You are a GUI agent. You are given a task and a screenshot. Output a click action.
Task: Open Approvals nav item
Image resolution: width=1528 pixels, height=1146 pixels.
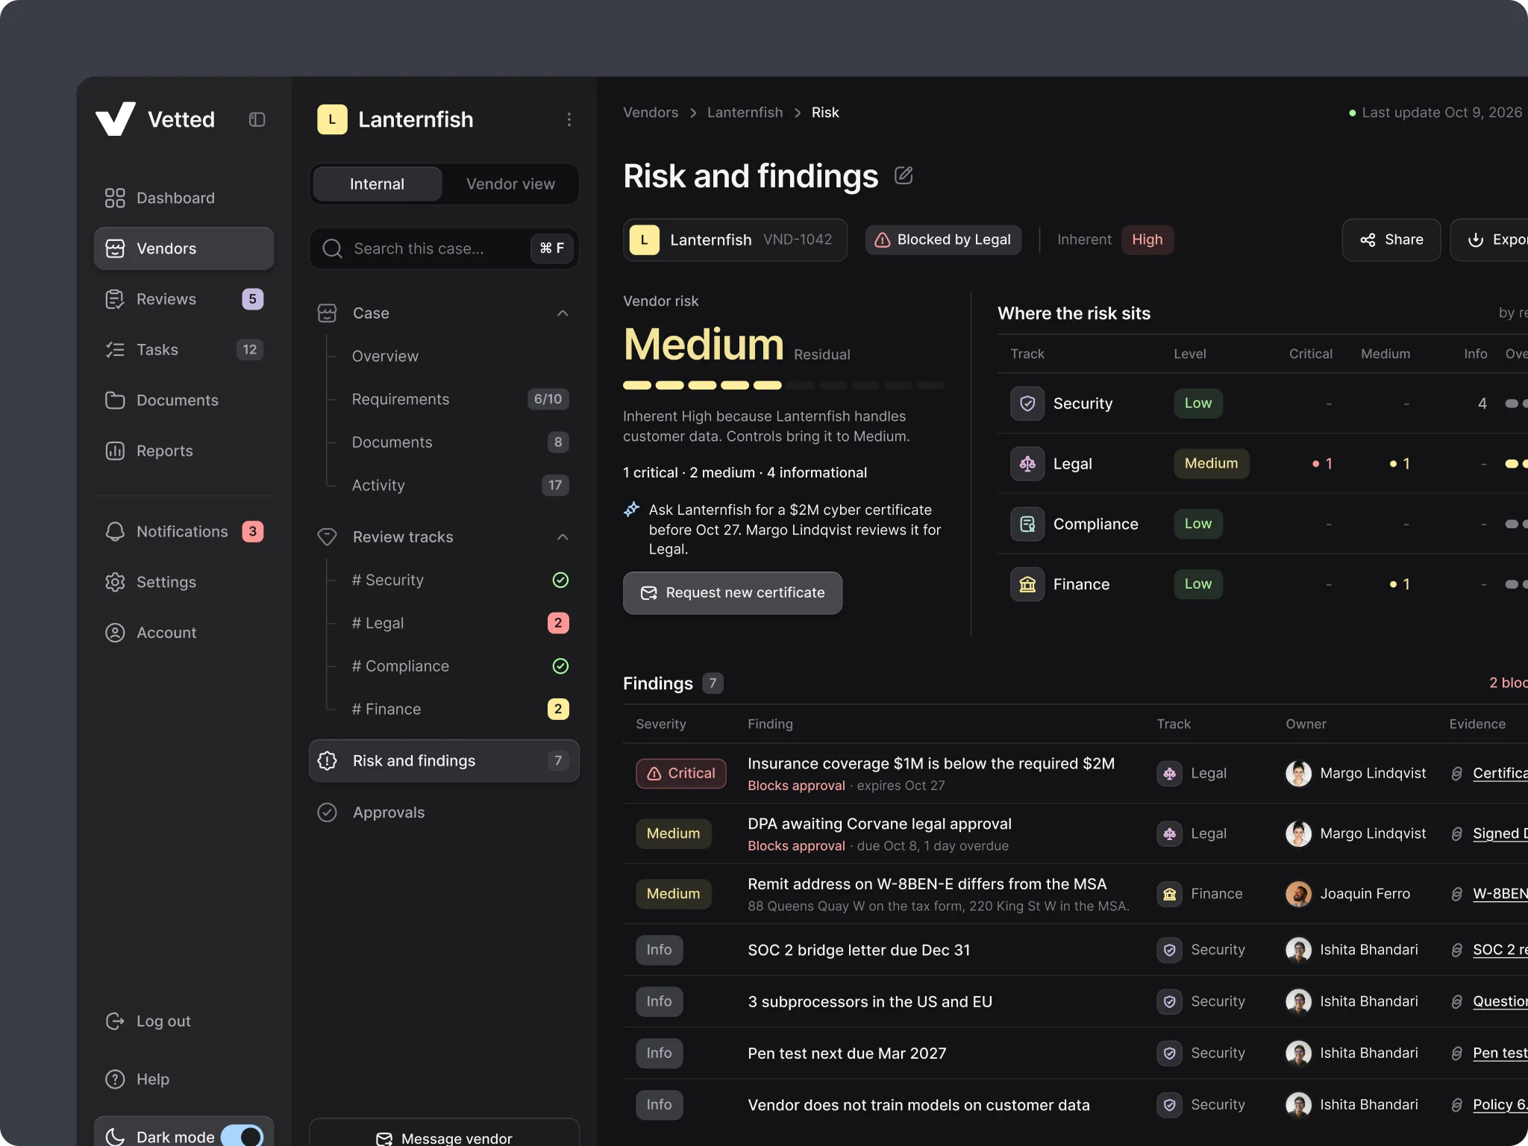[444, 812]
